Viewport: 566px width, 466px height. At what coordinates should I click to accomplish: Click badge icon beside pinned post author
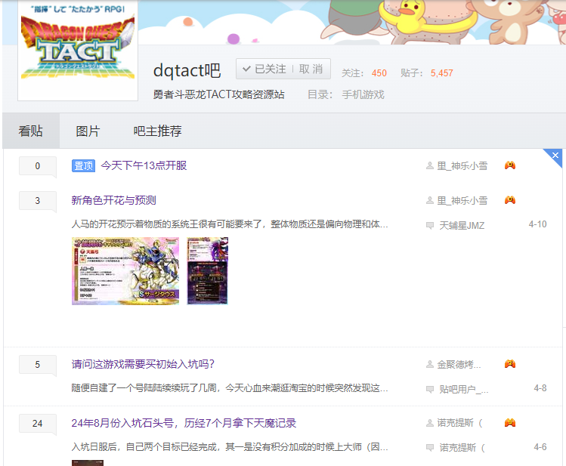tap(510, 165)
